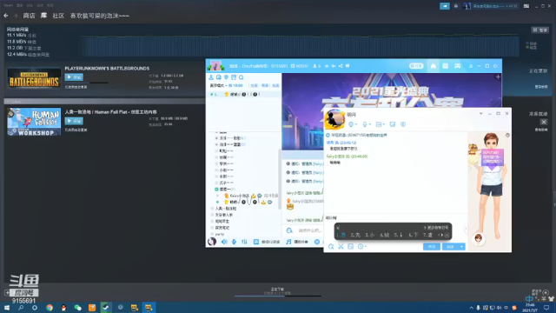Open the Human Fall Flat Workshop thumbnail
The width and height of the screenshot is (556, 313).
pos(34,122)
